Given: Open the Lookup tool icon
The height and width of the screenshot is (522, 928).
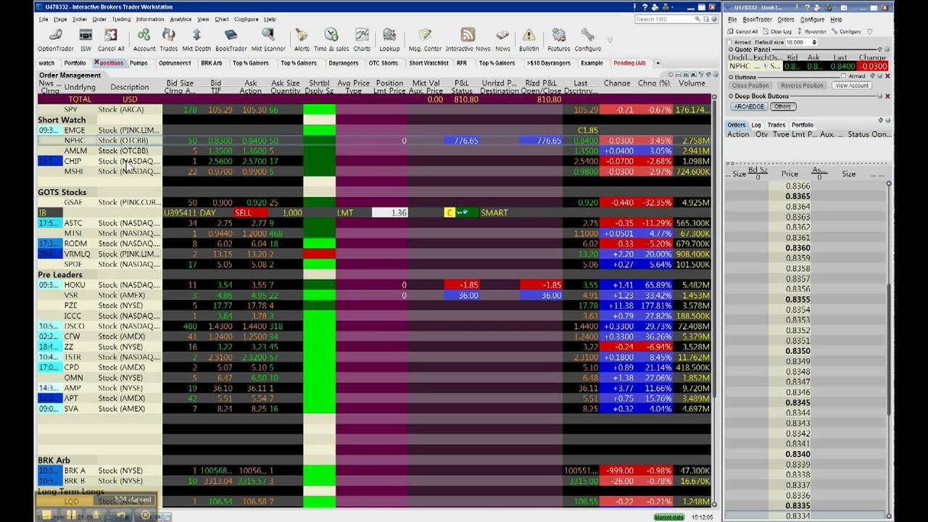Looking at the screenshot, I should tap(389, 40).
